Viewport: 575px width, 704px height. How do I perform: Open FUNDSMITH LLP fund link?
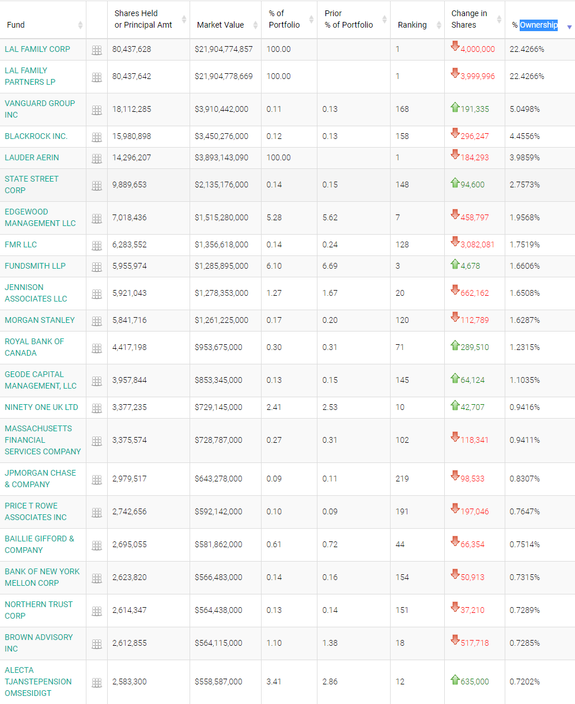(x=35, y=266)
